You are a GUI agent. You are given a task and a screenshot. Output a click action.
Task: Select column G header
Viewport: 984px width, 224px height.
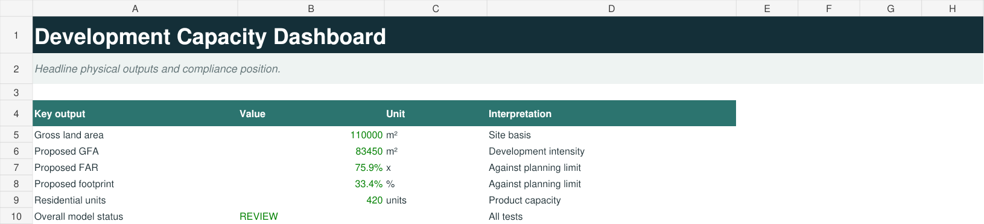pos(890,8)
